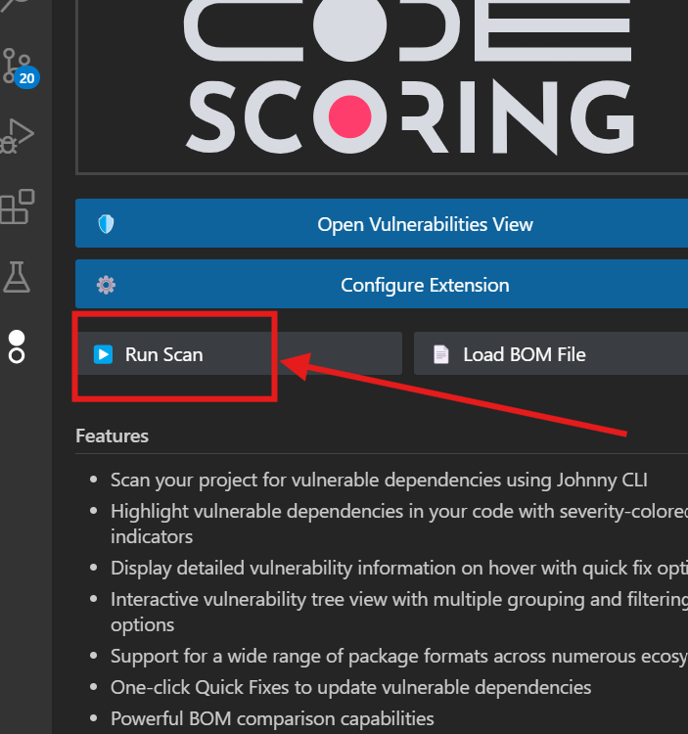
Task: Start a scan with Run Scan
Action: coord(239,353)
